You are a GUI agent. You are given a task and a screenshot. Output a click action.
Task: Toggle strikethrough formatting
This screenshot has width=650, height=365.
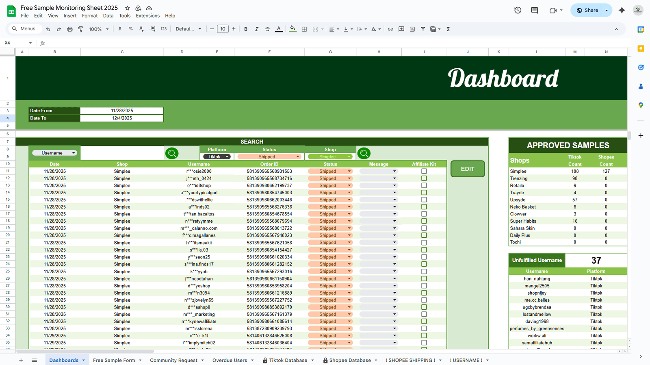(x=267, y=29)
